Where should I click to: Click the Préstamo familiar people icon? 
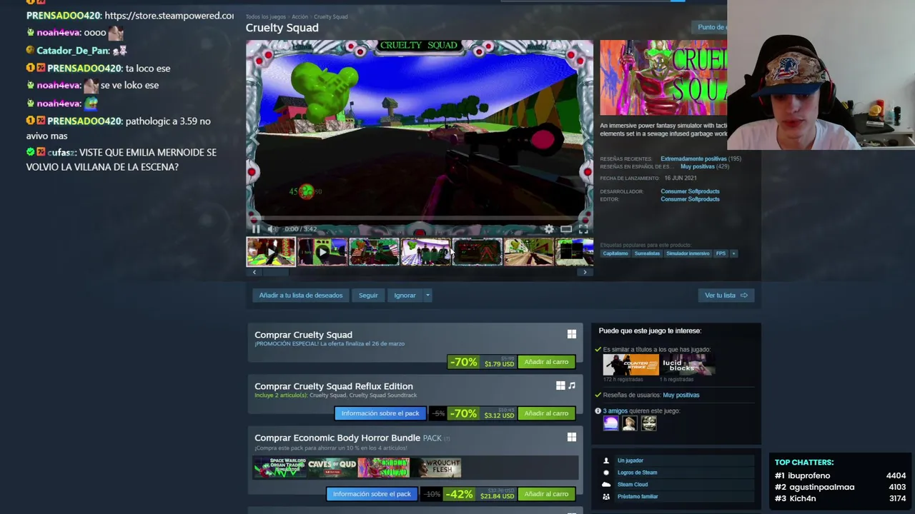[x=606, y=497]
